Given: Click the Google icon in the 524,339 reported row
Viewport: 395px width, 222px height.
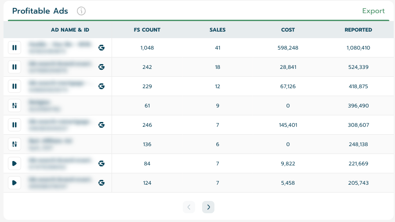Looking at the screenshot, I should click(101, 67).
